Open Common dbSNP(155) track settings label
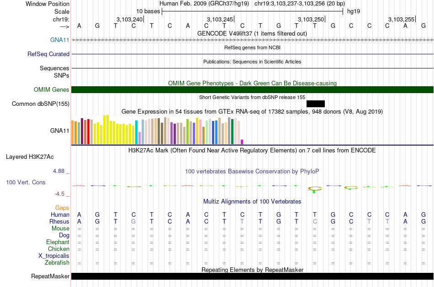This screenshot has height=287, width=434. pyautogui.click(x=41, y=104)
